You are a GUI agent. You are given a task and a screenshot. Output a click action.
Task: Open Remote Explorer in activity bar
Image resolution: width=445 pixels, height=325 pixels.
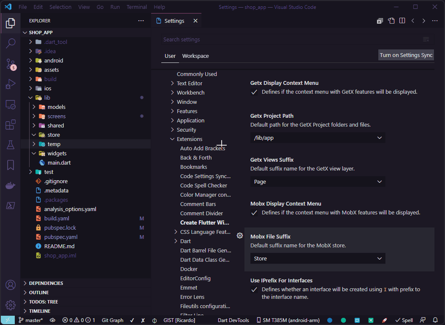point(11,105)
